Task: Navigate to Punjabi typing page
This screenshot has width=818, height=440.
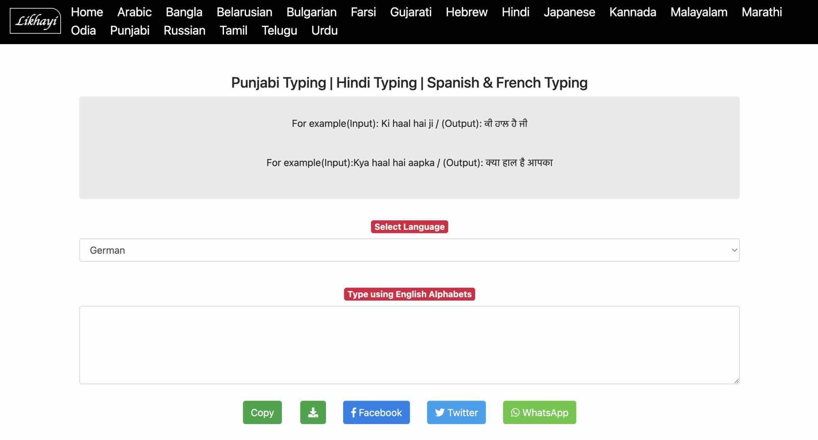Action: [x=130, y=31]
